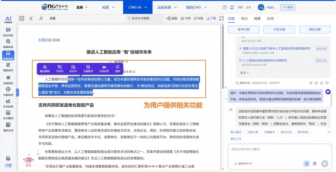This screenshot has width=336, height=172.
Task: Open the 总库 dropdown
Action: tap(81, 7)
